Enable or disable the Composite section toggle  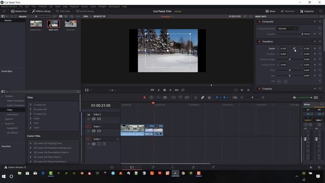(x=258, y=21)
